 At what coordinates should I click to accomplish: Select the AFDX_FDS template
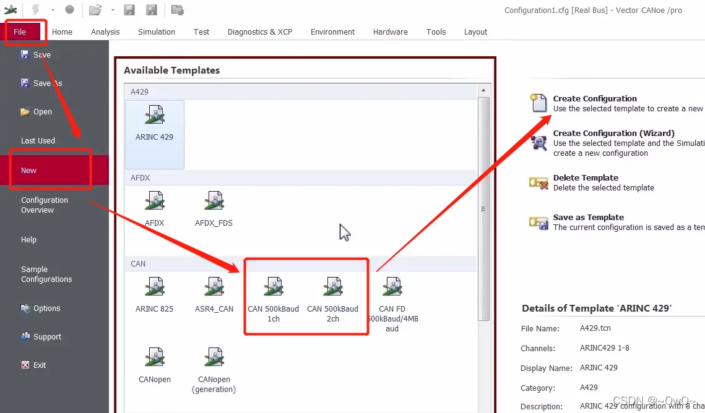[214, 202]
